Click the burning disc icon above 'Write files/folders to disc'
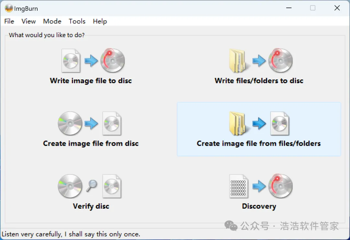 click(280, 60)
